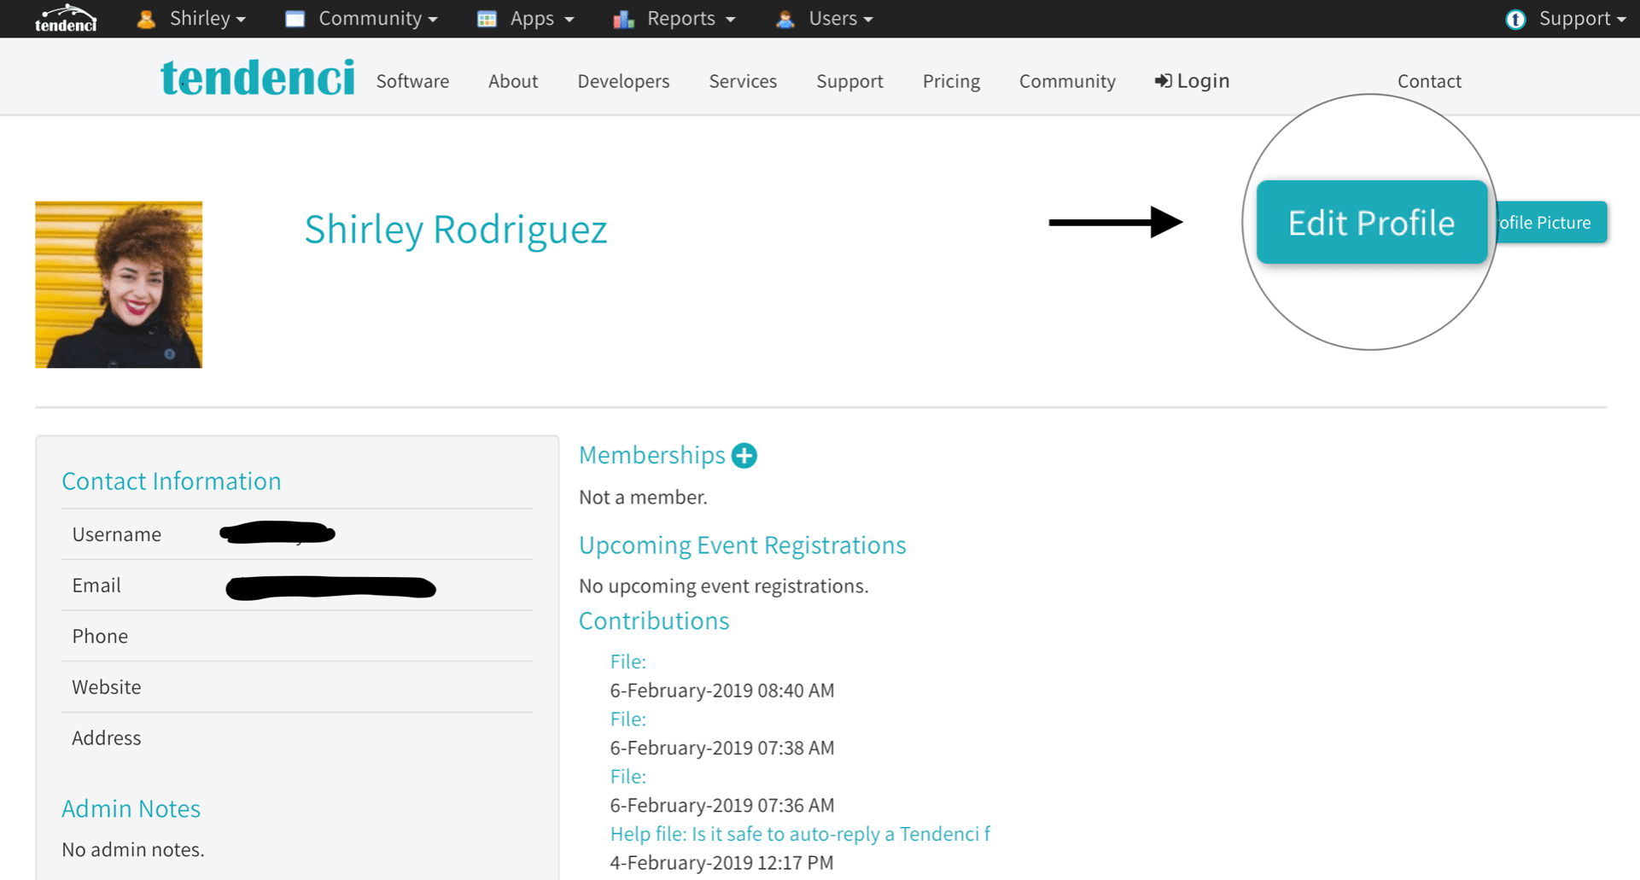Screen dimensions: 1640x880
Task: Click the Support info icon
Action: pos(1515,19)
